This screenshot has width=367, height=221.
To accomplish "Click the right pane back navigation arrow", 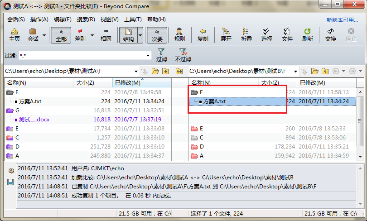I will click(336, 71).
